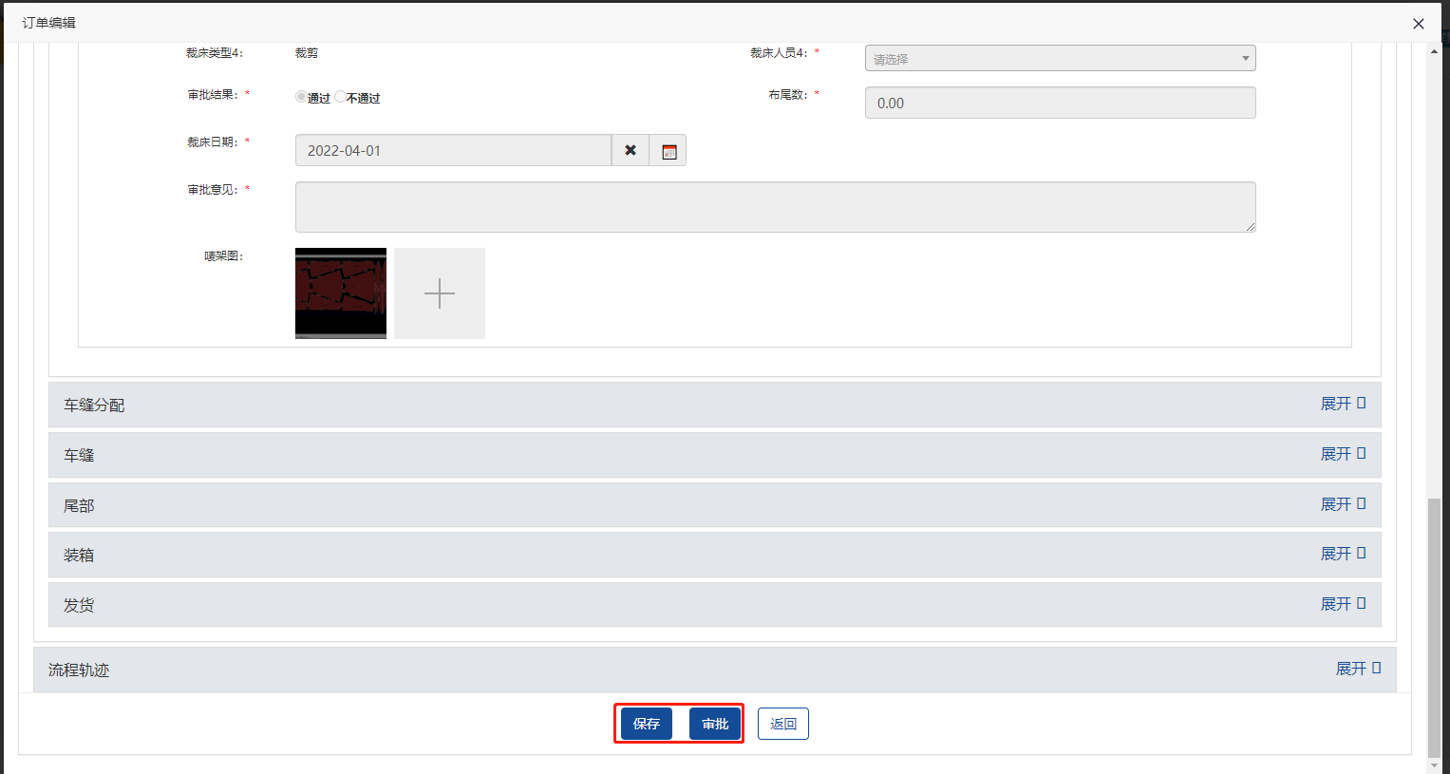Open the calendar picker for 裁床日期
Image resolution: width=1450 pixels, height=774 pixels.
[x=669, y=150]
